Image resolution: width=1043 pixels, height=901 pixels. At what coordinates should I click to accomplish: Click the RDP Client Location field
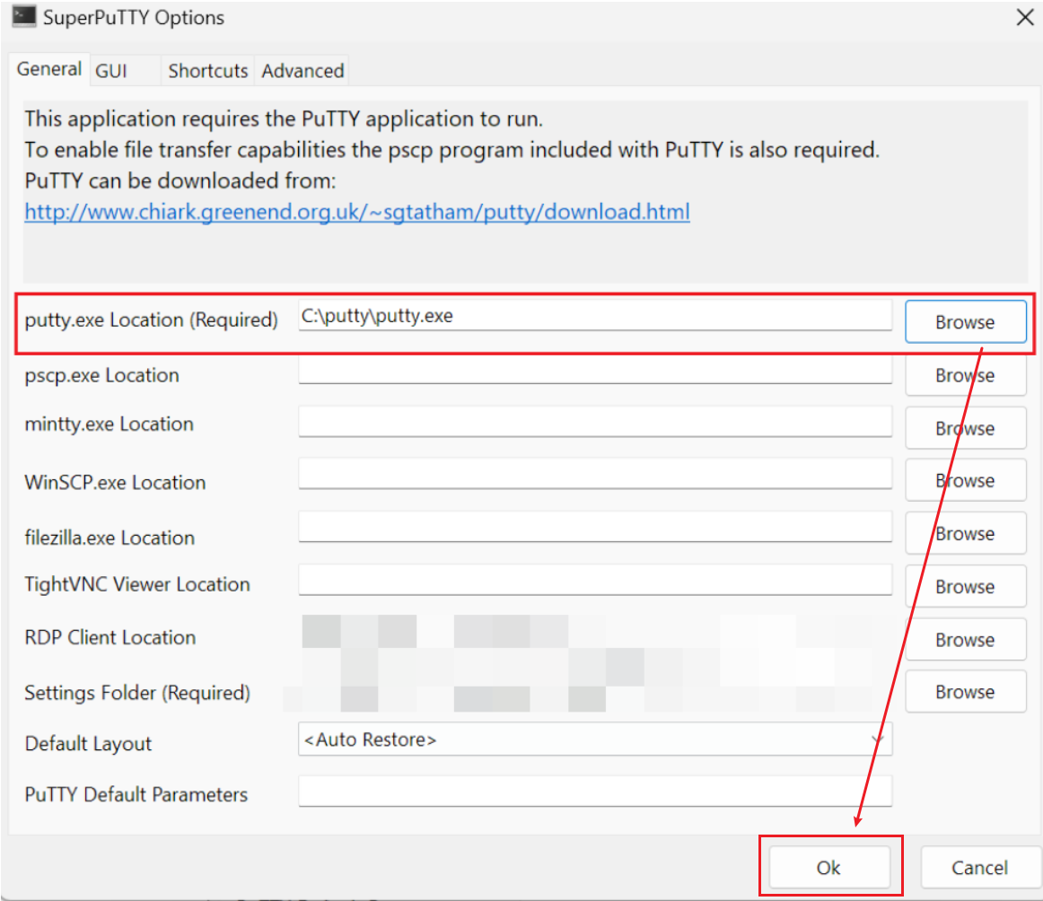coord(595,633)
